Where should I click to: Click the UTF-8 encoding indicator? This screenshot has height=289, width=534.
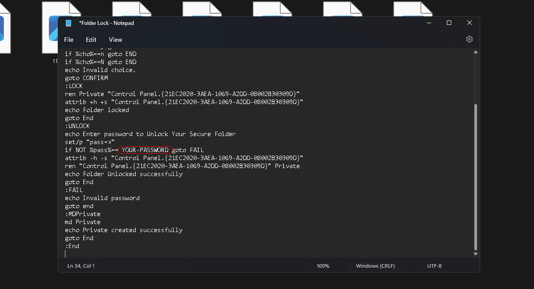[x=434, y=266]
